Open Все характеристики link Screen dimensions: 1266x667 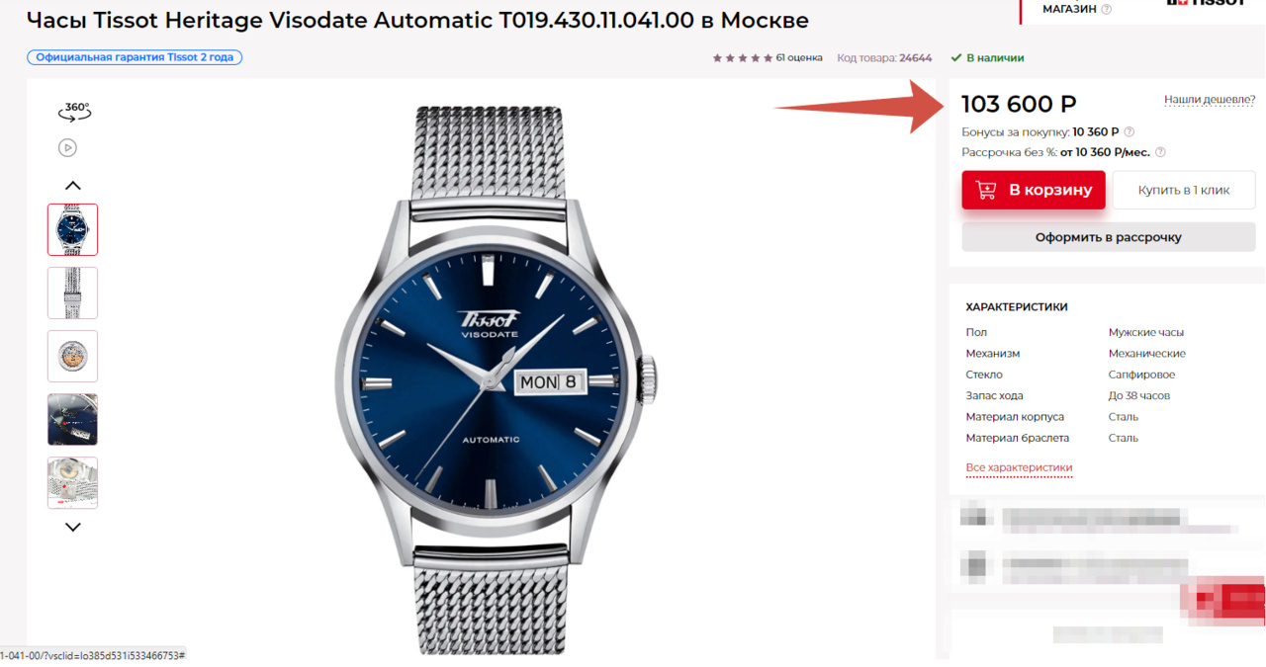pos(1019,467)
